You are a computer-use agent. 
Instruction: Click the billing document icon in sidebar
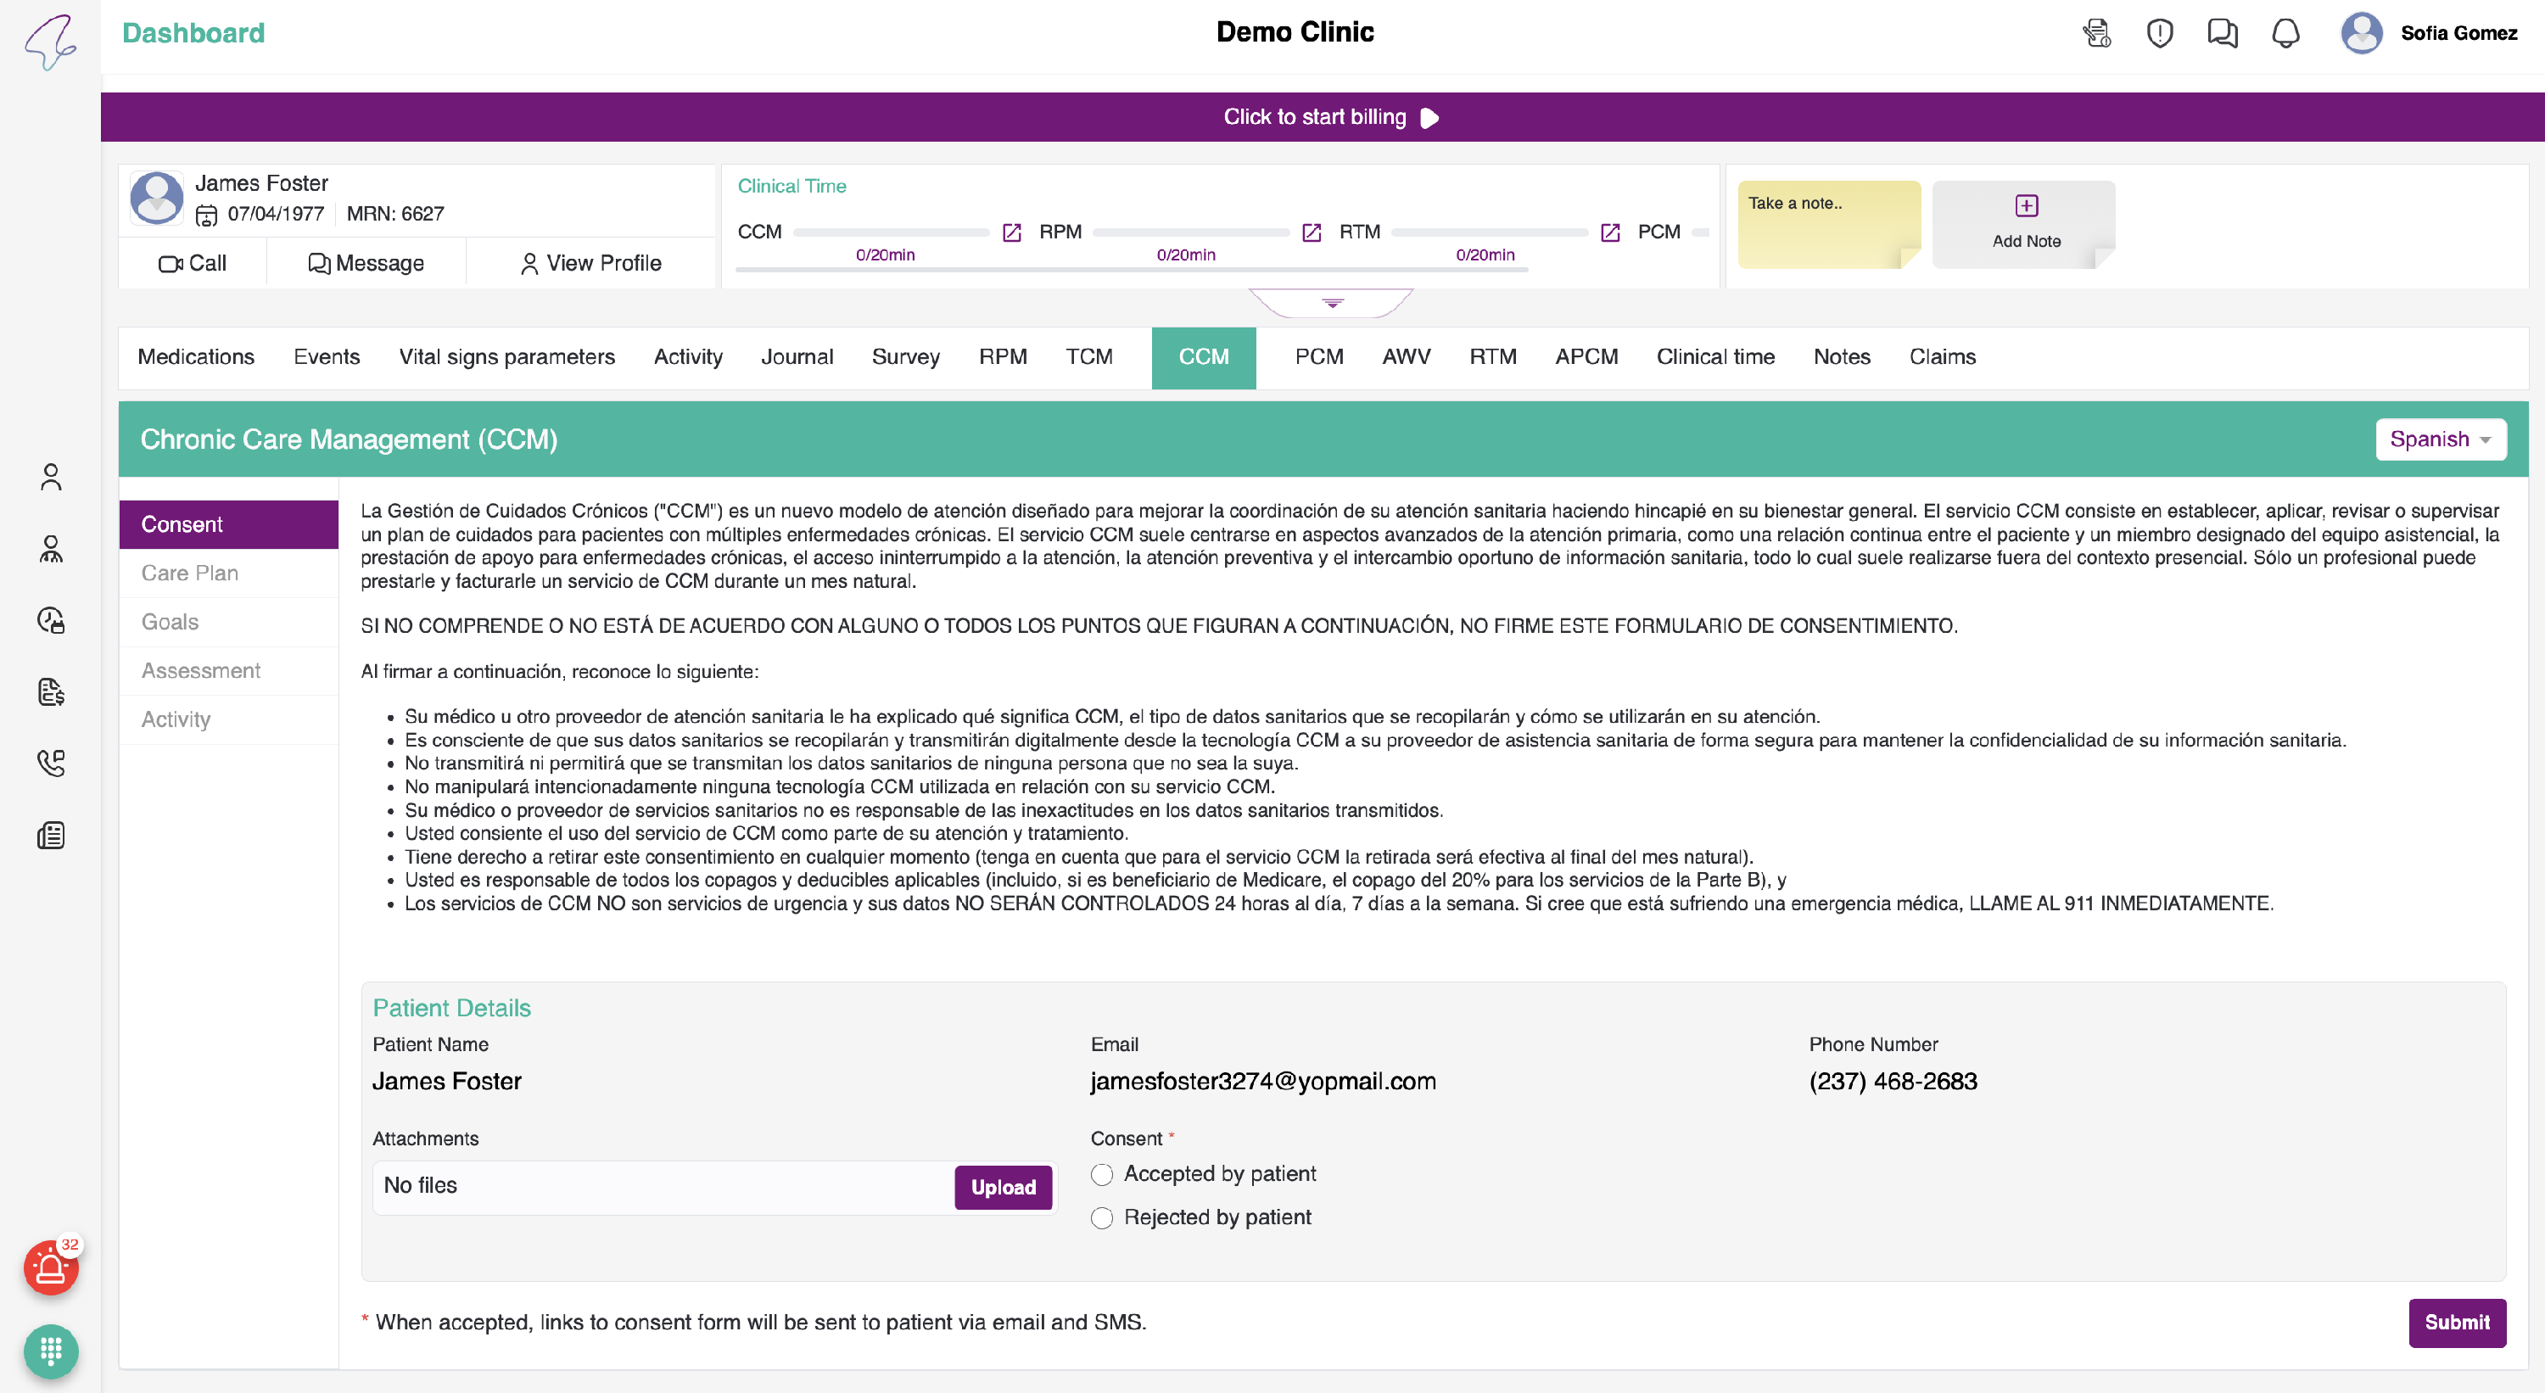(x=50, y=691)
